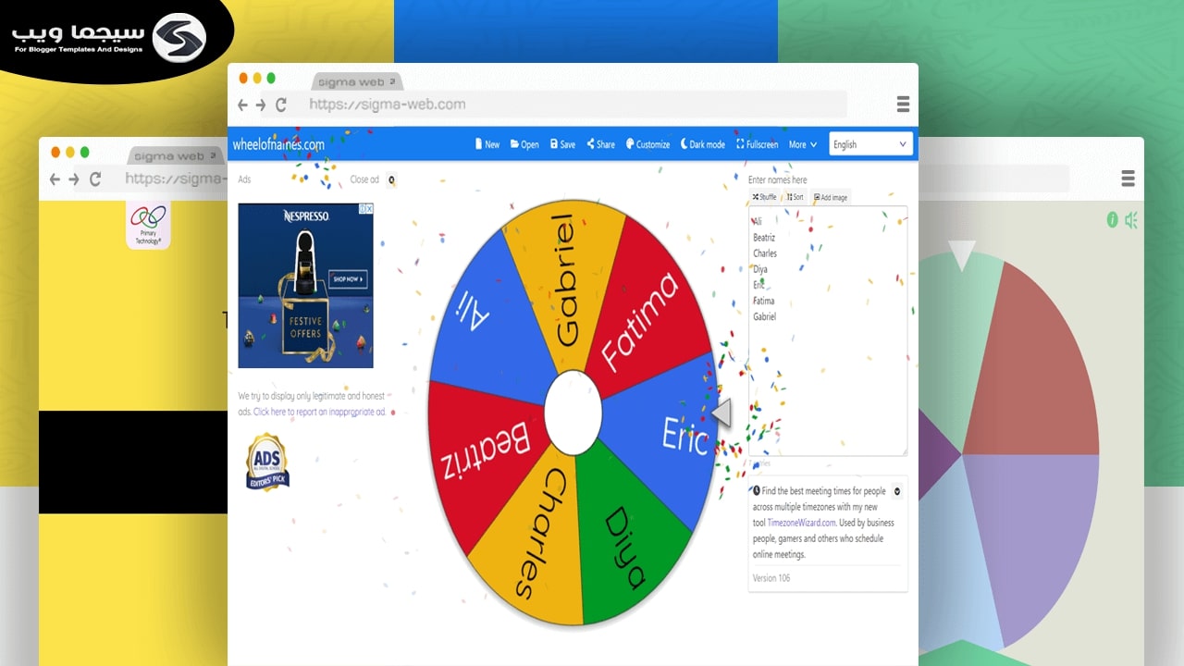The image size is (1184, 666).
Task: Expand the More menu
Action: [803, 144]
